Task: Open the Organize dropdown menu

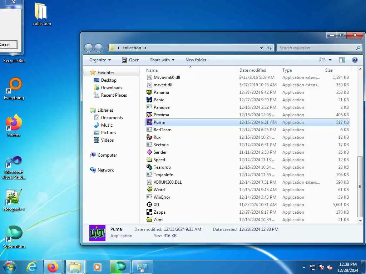Action: coord(100,60)
